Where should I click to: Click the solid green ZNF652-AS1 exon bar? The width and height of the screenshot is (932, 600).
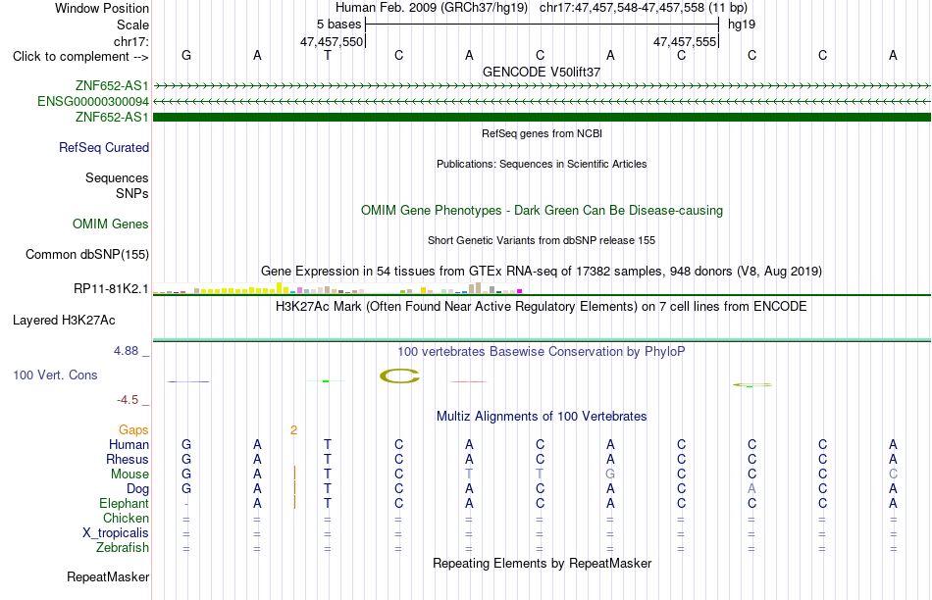(542, 117)
